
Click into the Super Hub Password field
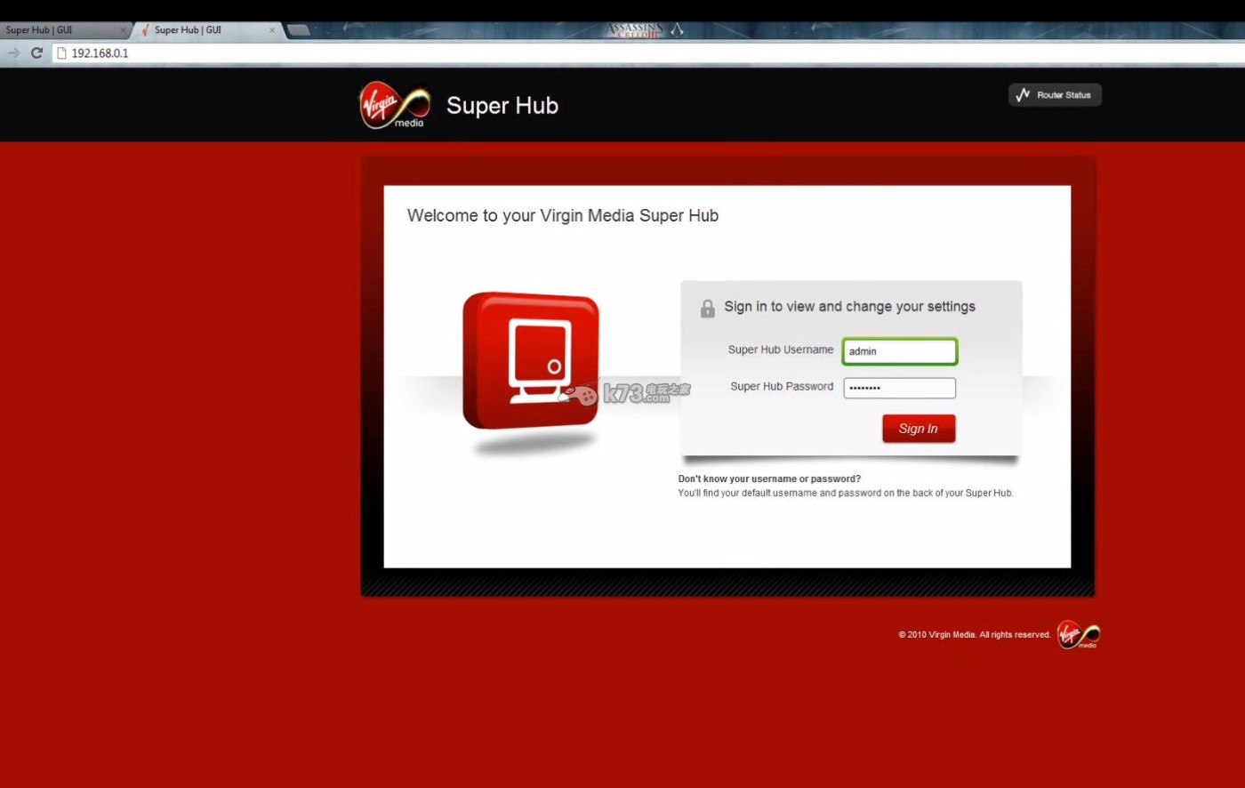[x=899, y=388]
